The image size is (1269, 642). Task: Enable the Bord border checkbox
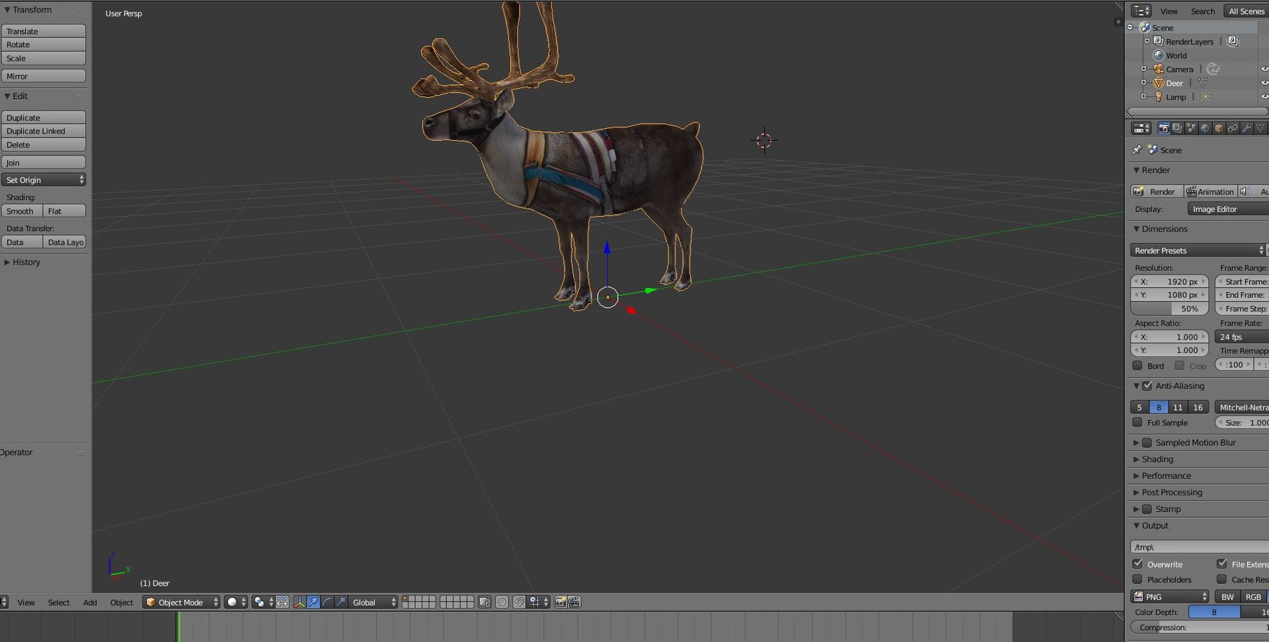(1137, 365)
